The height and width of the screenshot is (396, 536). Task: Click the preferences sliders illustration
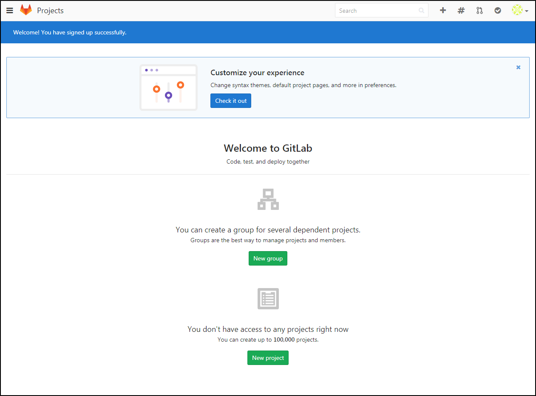(x=168, y=88)
